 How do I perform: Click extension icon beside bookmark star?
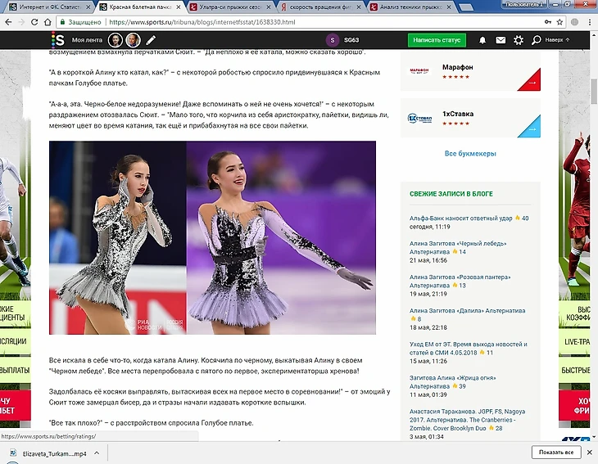point(574,22)
